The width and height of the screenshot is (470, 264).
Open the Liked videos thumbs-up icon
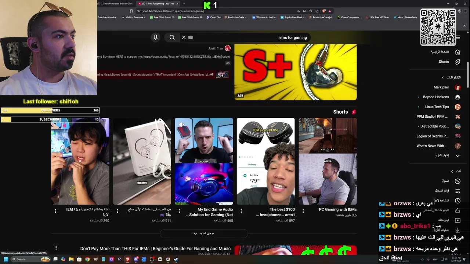(458, 210)
